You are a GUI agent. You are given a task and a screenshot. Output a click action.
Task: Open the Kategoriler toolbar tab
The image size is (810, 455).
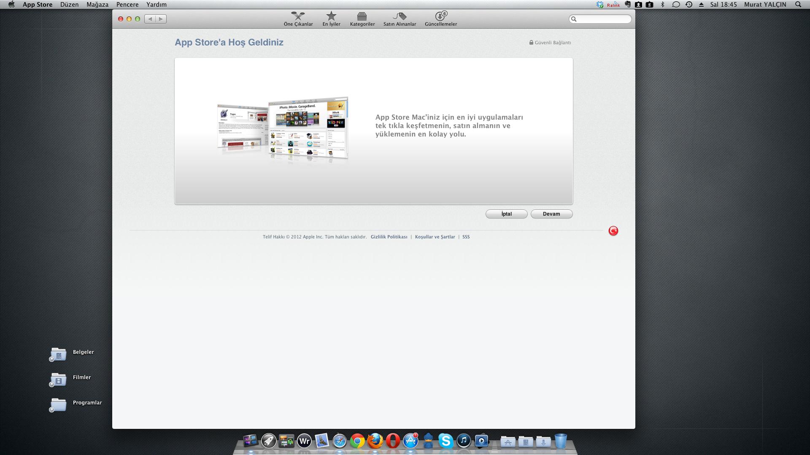click(362, 19)
